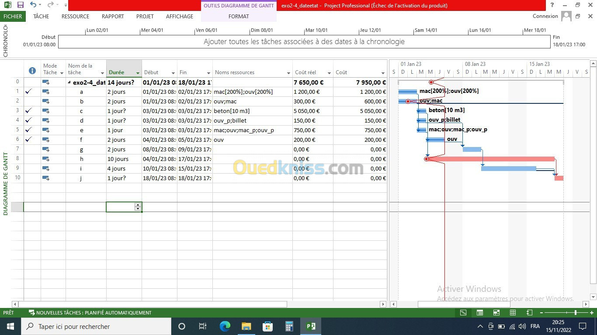The height and width of the screenshot is (335, 597).
Task: Click task mode icon for task h
Action: (x=46, y=159)
